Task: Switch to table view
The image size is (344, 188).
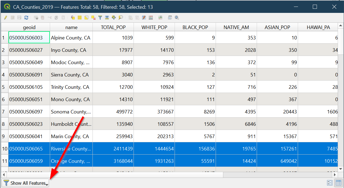Action: [338, 183]
